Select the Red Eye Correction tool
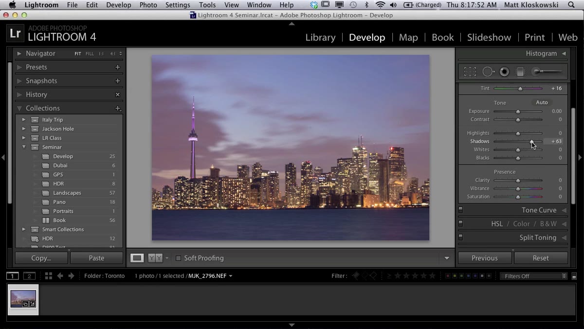The height and width of the screenshot is (329, 584). pos(504,72)
